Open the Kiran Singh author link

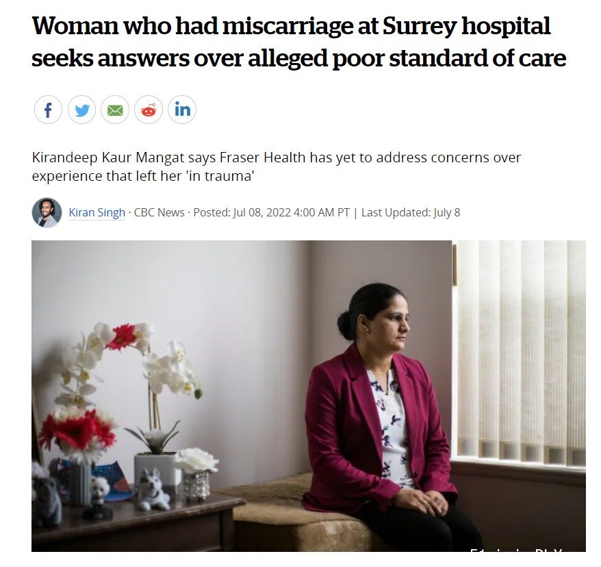click(97, 212)
